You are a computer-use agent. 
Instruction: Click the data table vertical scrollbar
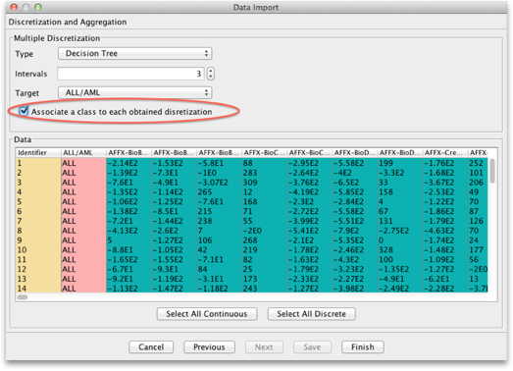(x=492, y=170)
